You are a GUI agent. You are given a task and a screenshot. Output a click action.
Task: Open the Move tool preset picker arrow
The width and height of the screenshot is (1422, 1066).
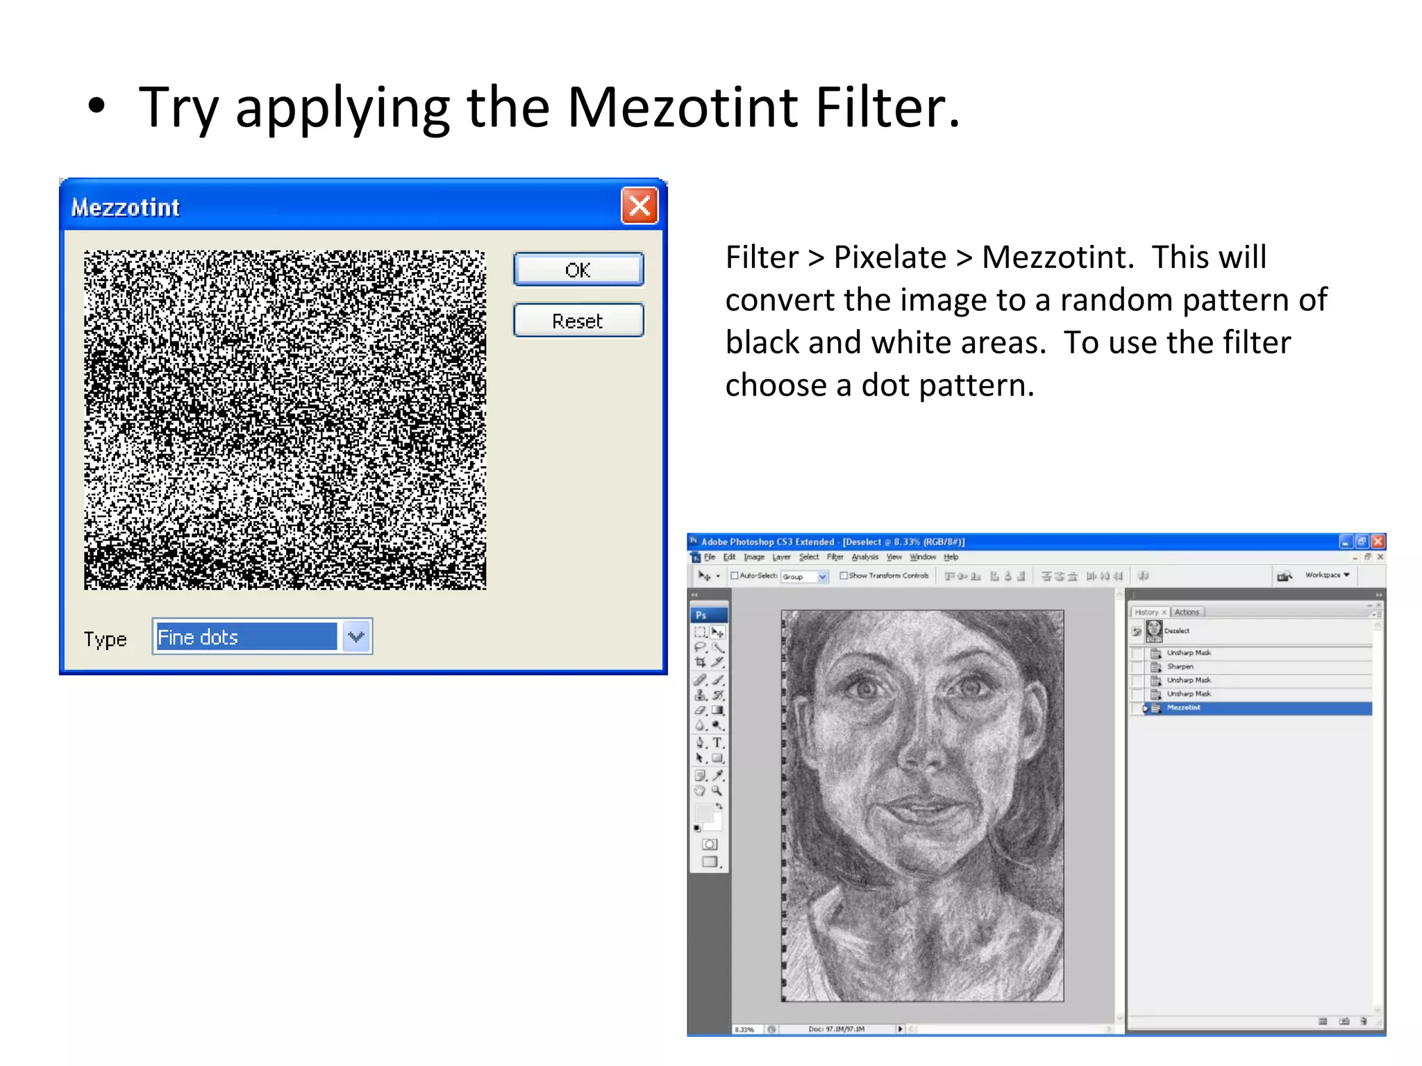coord(718,576)
